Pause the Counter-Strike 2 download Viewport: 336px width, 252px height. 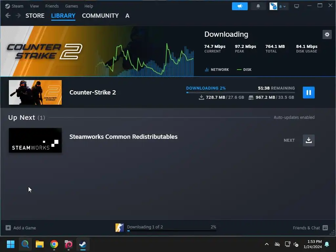pyautogui.click(x=308, y=92)
